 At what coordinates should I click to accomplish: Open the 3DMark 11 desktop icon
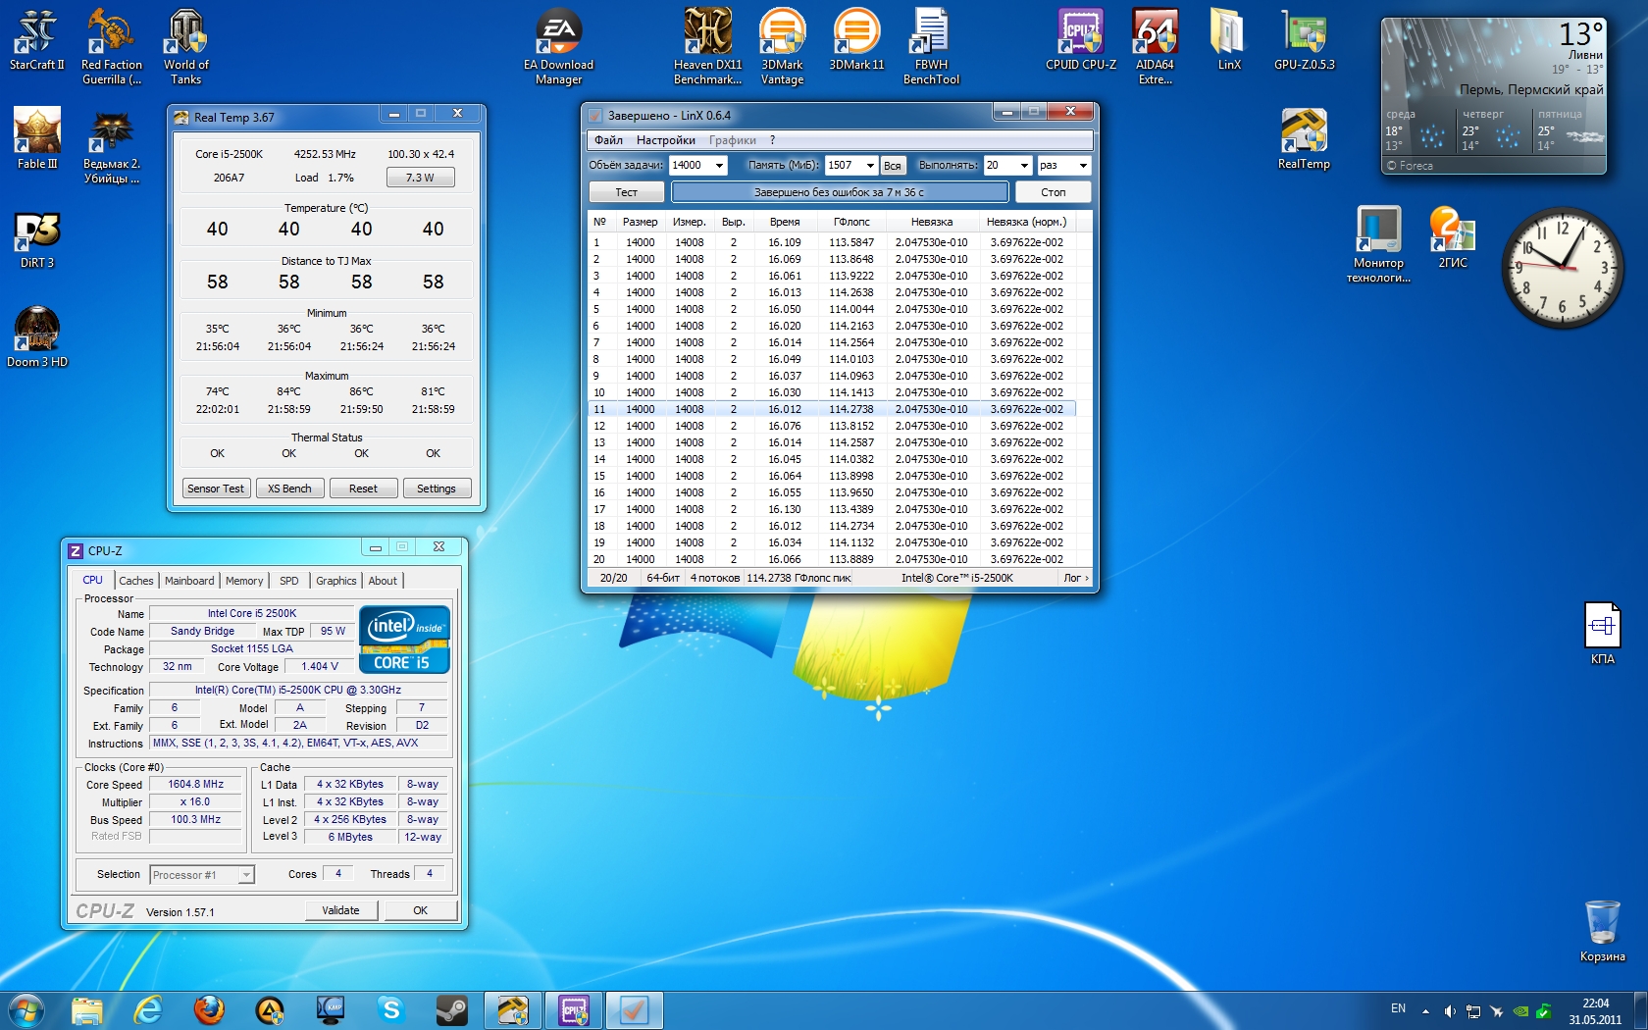click(856, 41)
